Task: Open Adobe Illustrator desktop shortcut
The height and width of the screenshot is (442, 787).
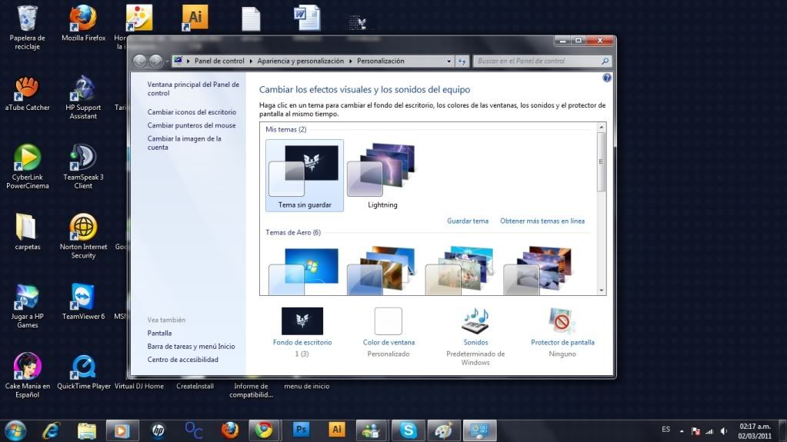Action: [195, 18]
